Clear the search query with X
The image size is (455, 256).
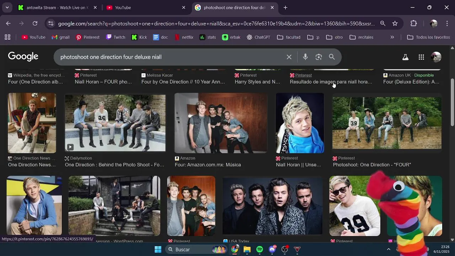289,57
